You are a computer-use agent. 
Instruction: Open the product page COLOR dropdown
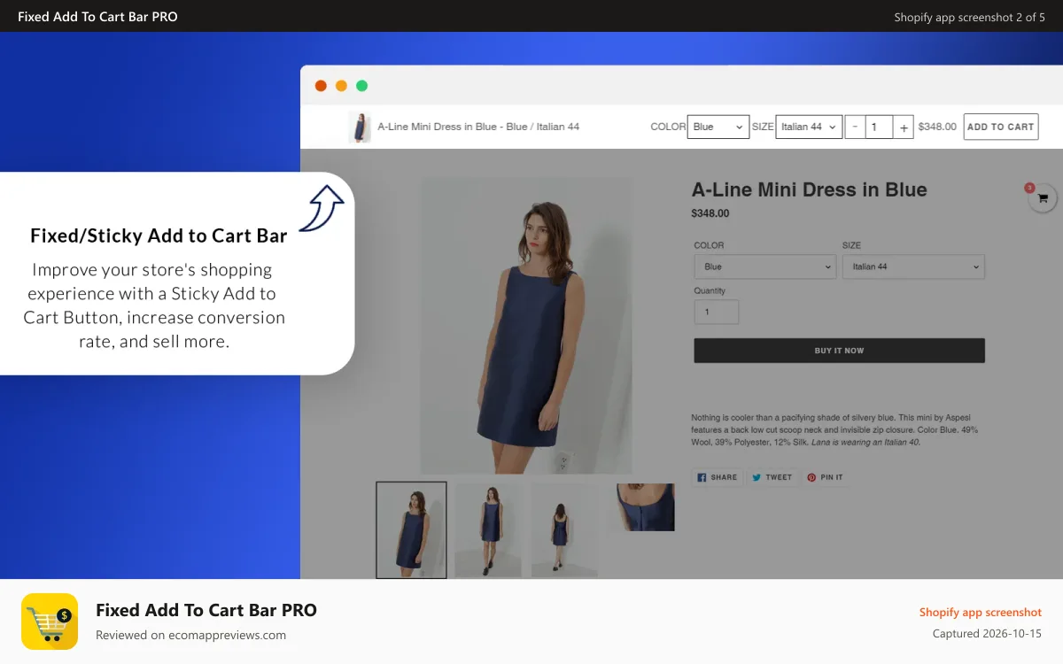(x=765, y=266)
